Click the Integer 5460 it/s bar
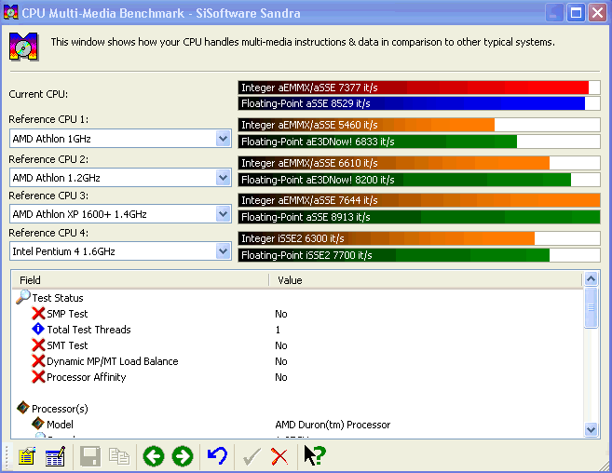Image resolution: width=612 pixels, height=473 pixels. pyautogui.click(x=419, y=125)
